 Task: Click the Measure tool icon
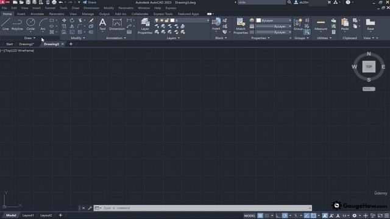321,24
